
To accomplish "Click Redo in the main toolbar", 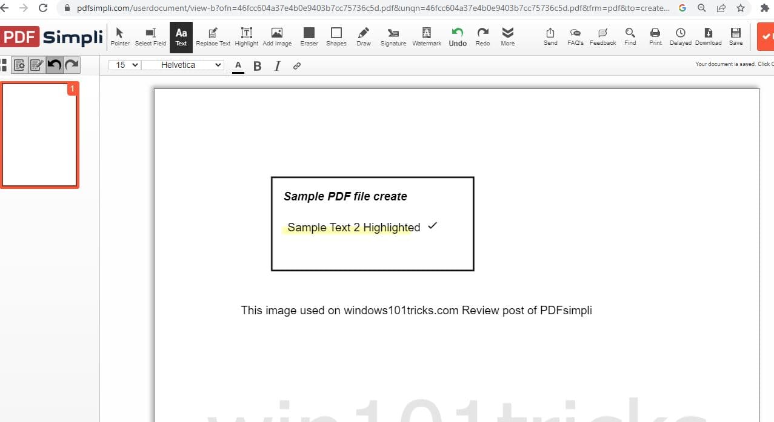I will click(483, 36).
